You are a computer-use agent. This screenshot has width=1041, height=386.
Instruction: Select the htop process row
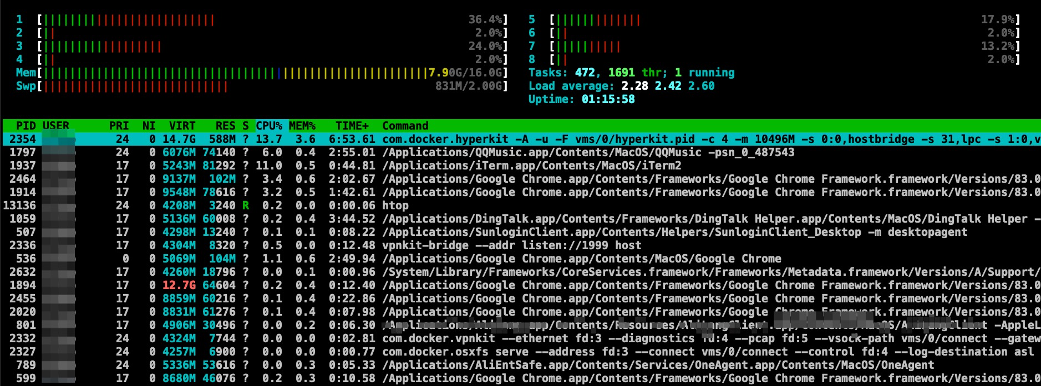click(521, 205)
